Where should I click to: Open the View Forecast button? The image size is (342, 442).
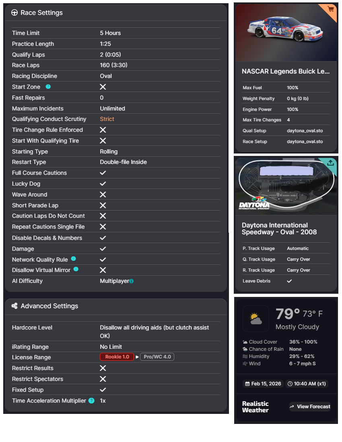coord(310,407)
